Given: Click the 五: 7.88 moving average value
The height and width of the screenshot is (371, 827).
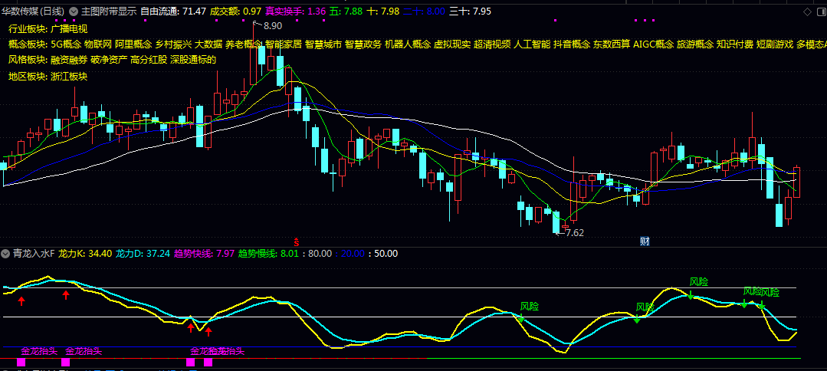Looking at the screenshot, I should point(346,11).
